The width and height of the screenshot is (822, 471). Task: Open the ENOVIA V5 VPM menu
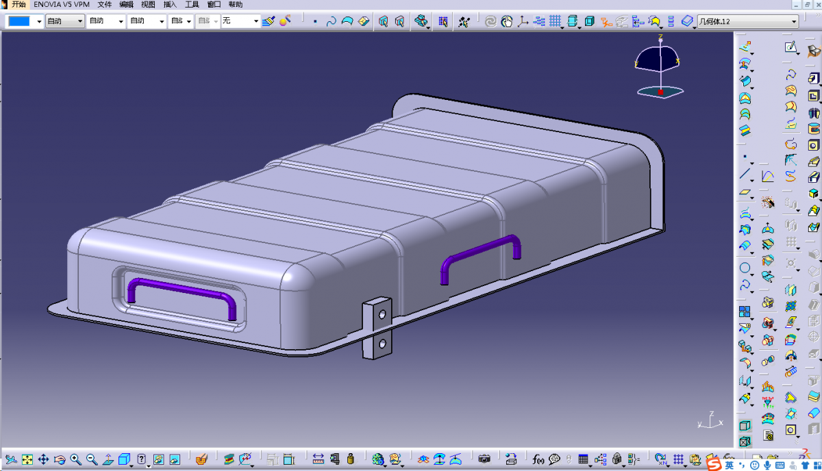(x=62, y=4)
